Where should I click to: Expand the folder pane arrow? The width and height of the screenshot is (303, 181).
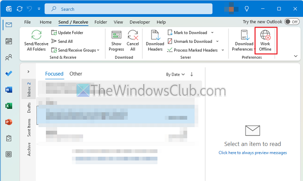point(29,72)
